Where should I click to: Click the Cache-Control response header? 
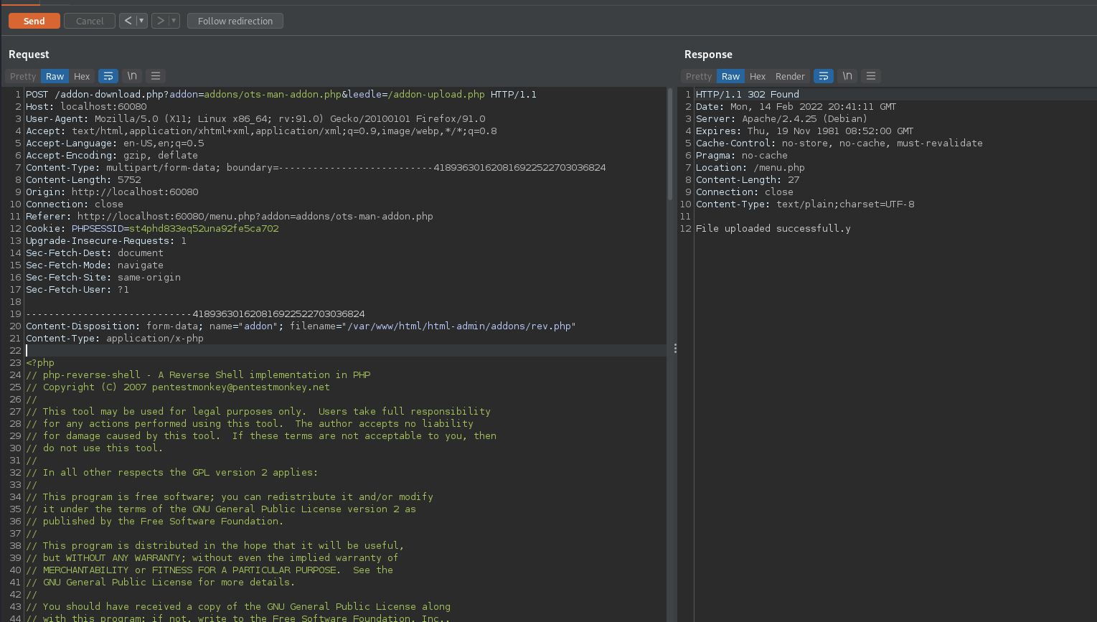click(x=839, y=143)
